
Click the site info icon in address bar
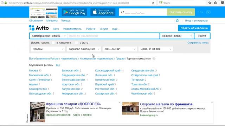coord(2,3)
